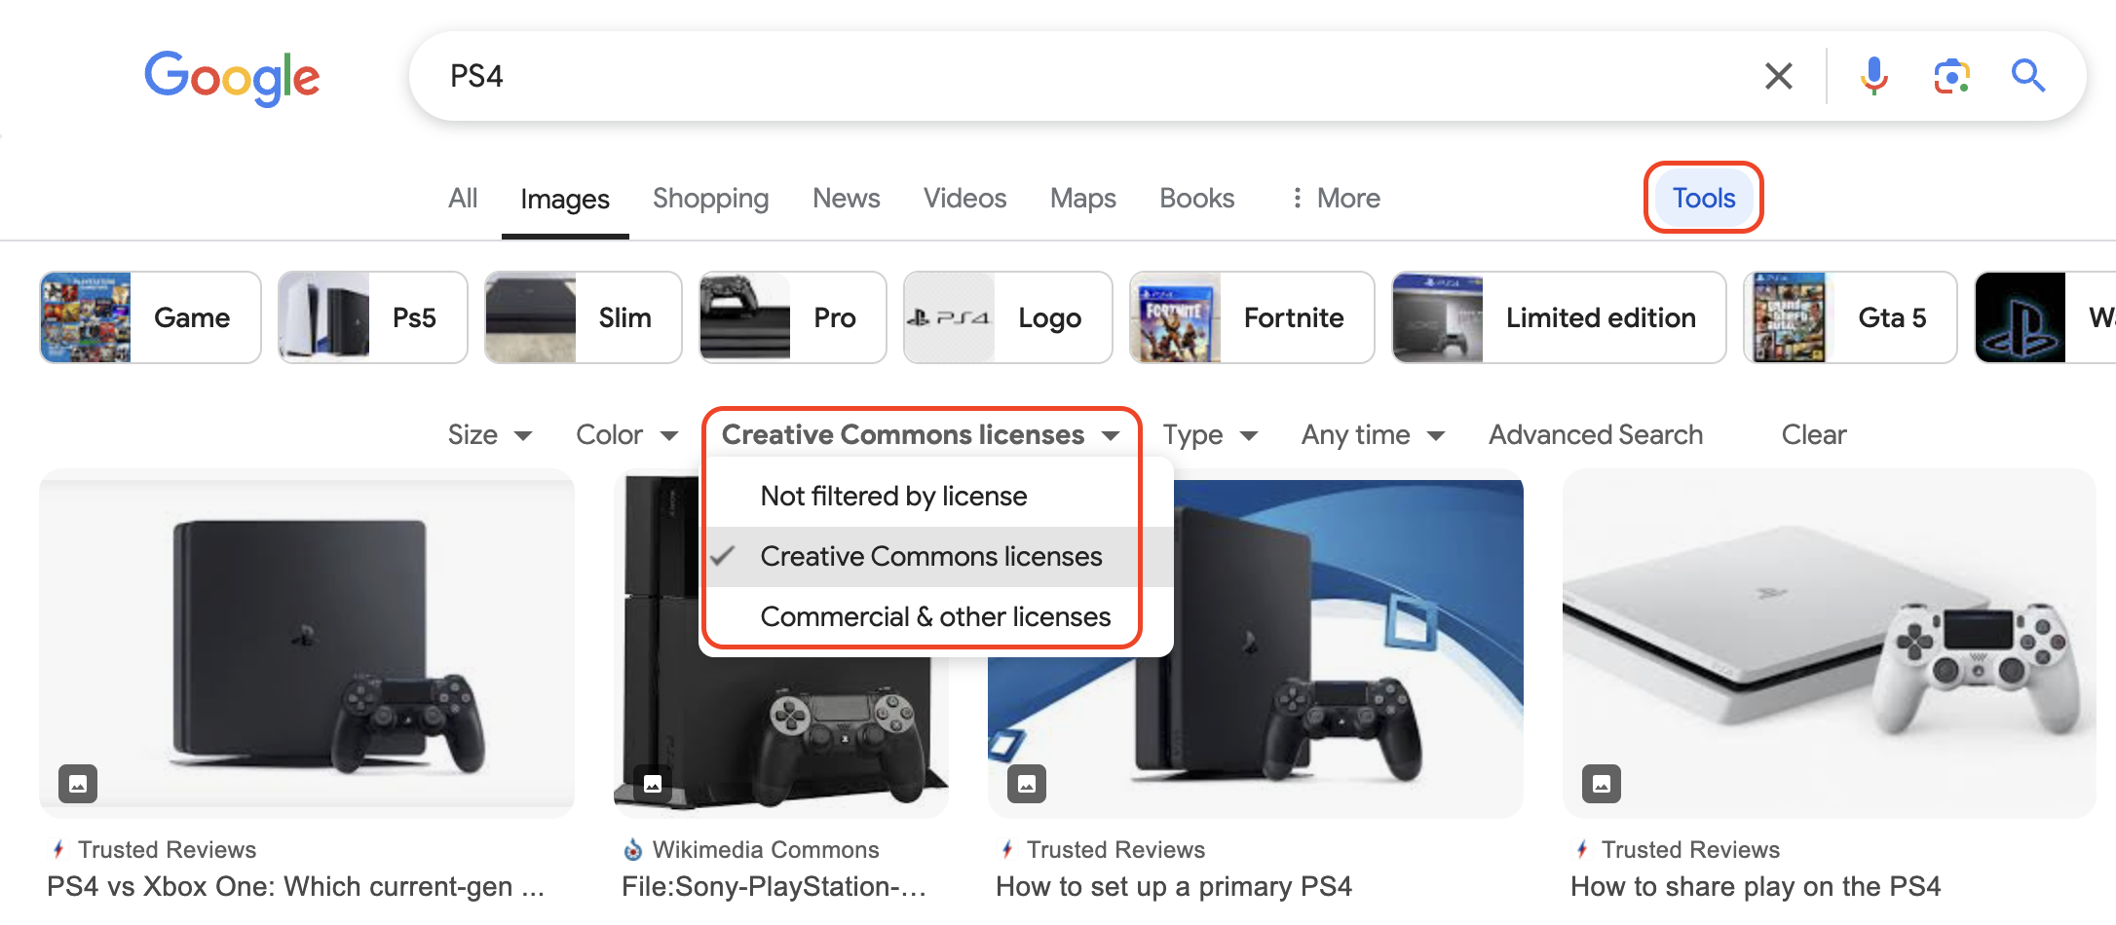
Task: Clear the search box with X icon
Action: click(1779, 76)
